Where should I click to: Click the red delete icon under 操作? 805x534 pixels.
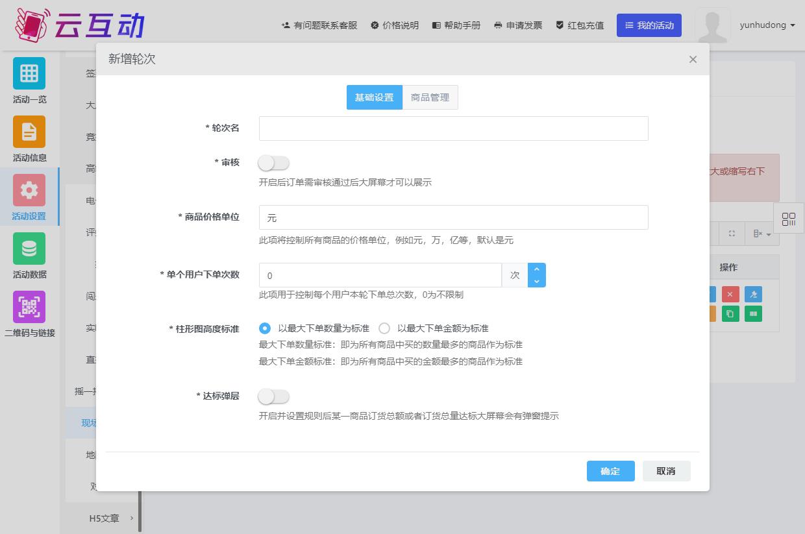click(x=730, y=295)
